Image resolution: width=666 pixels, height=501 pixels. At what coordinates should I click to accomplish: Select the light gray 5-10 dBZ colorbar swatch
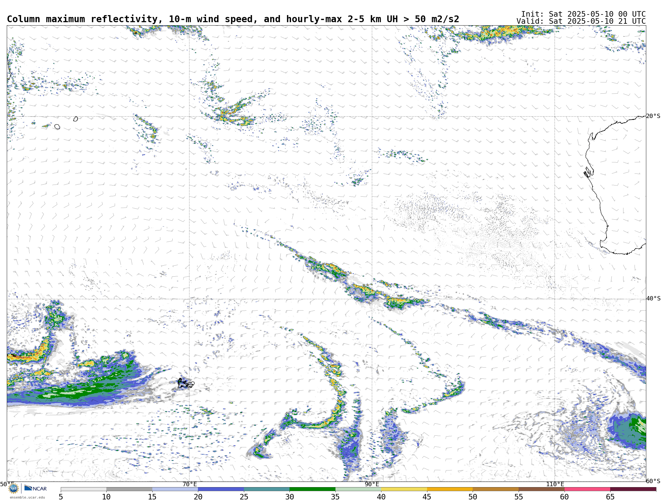84,489
